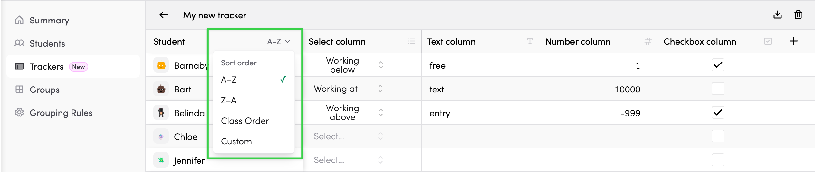This screenshot has height=172, width=815.
Task: Open Bart's 'Working at' select dropdown
Action: (348, 89)
